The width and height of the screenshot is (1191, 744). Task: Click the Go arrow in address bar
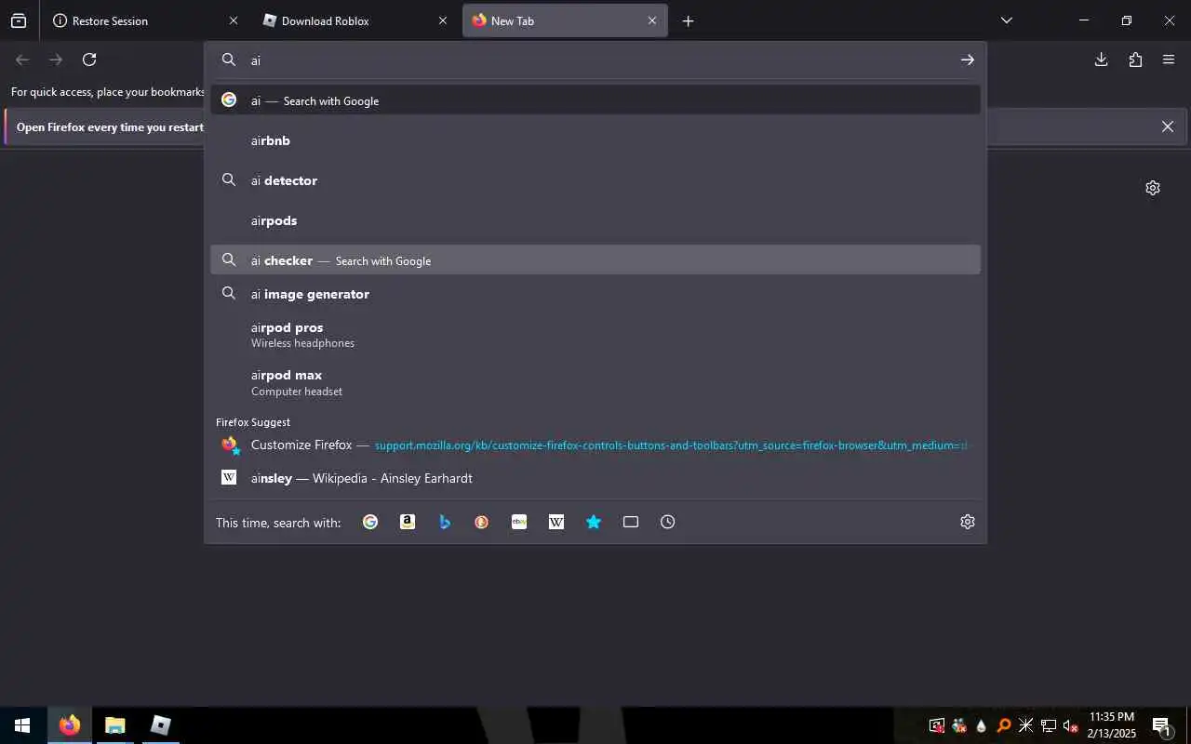[x=968, y=60]
